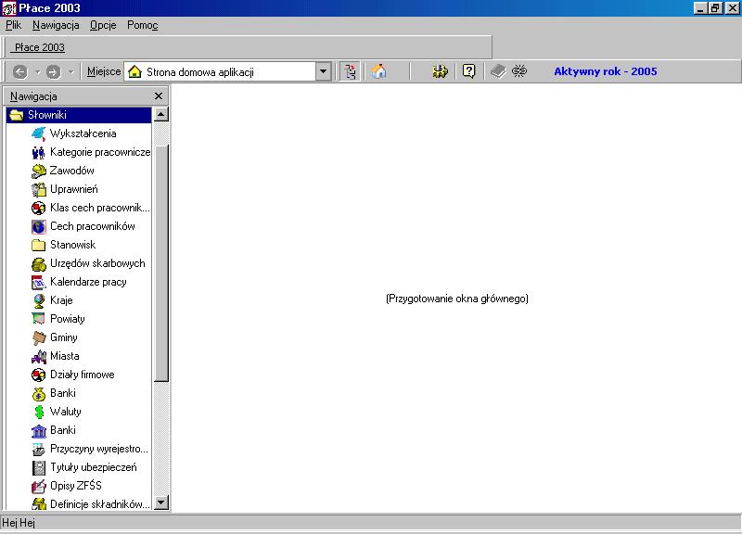This screenshot has width=742, height=534.
Task: Select the Waluty entry text
Action: coord(65,412)
